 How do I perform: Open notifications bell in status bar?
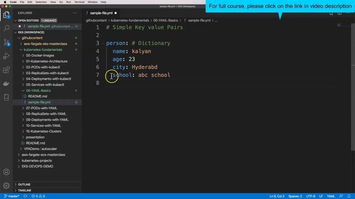pyautogui.click(x=349, y=196)
